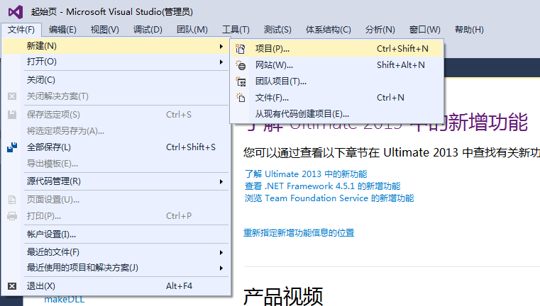
Task: Select 导出模板(E)... menu entry
Action: point(116,164)
